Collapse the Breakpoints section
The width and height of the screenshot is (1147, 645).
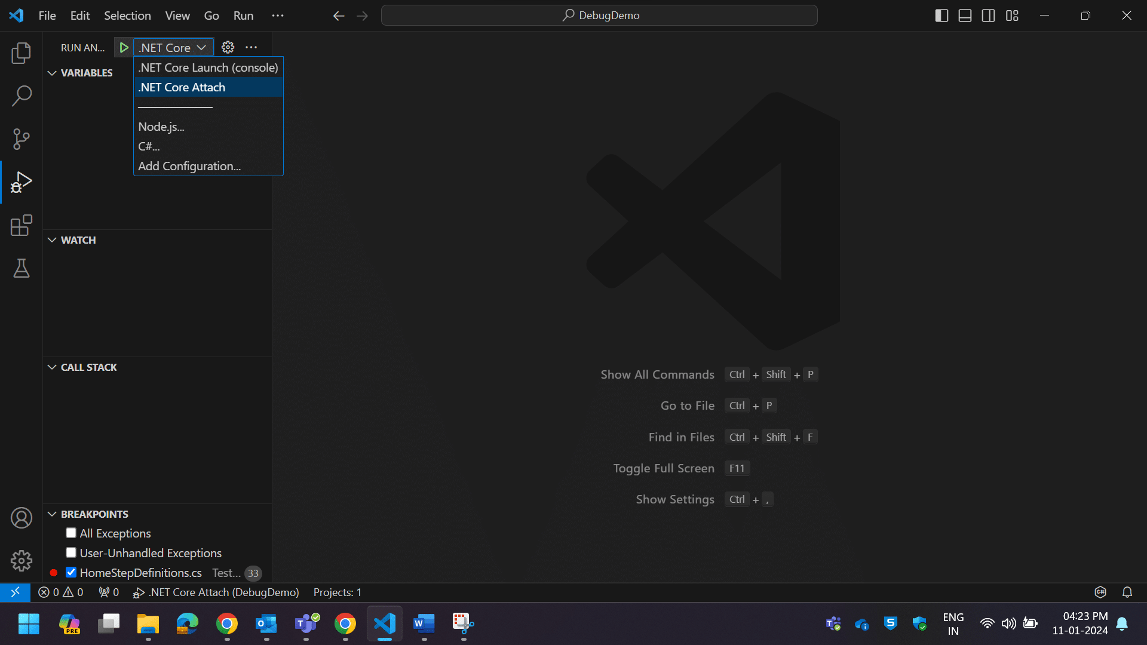coord(52,514)
